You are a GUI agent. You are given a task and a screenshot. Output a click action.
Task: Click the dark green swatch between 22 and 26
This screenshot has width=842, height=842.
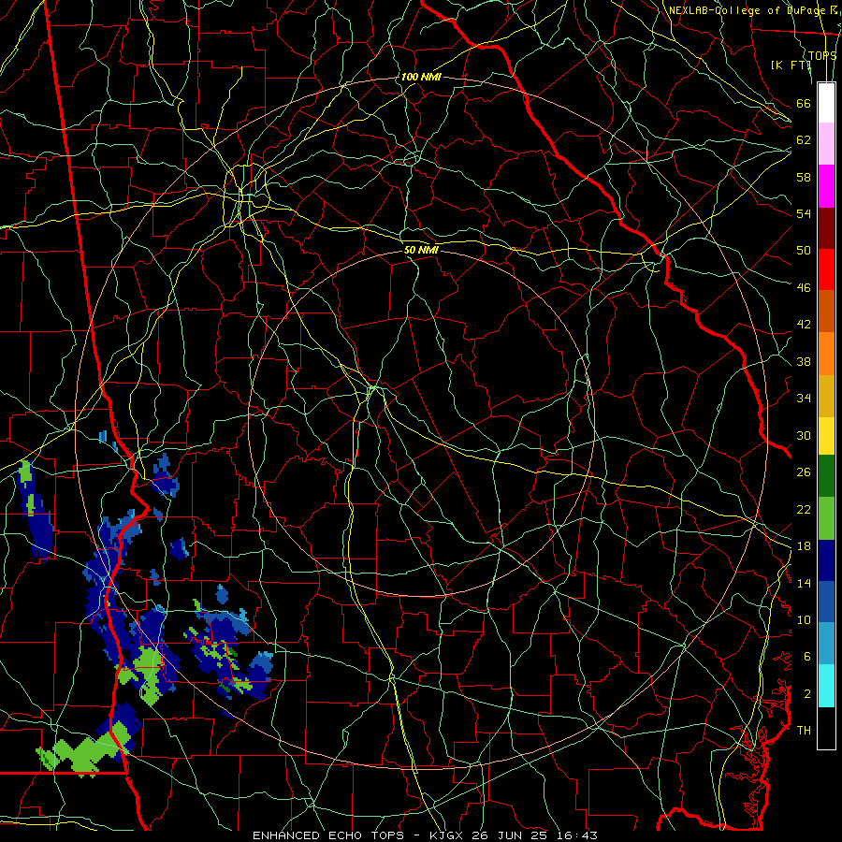pyautogui.click(x=826, y=476)
